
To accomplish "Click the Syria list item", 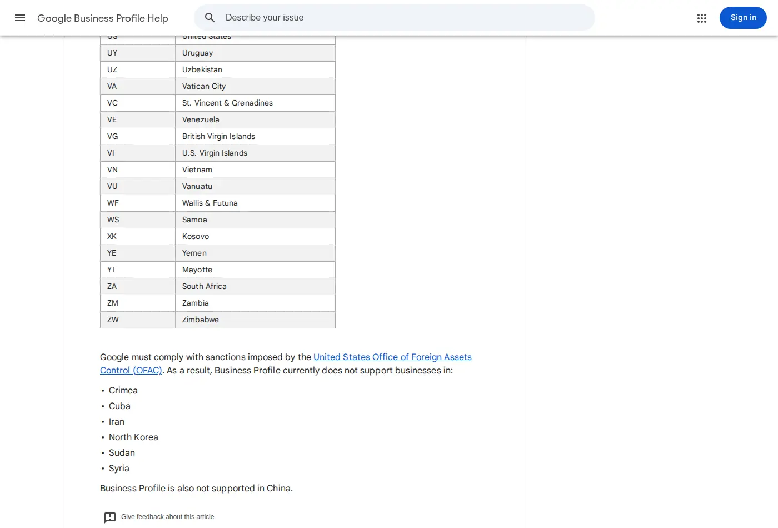I will pyautogui.click(x=119, y=469).
